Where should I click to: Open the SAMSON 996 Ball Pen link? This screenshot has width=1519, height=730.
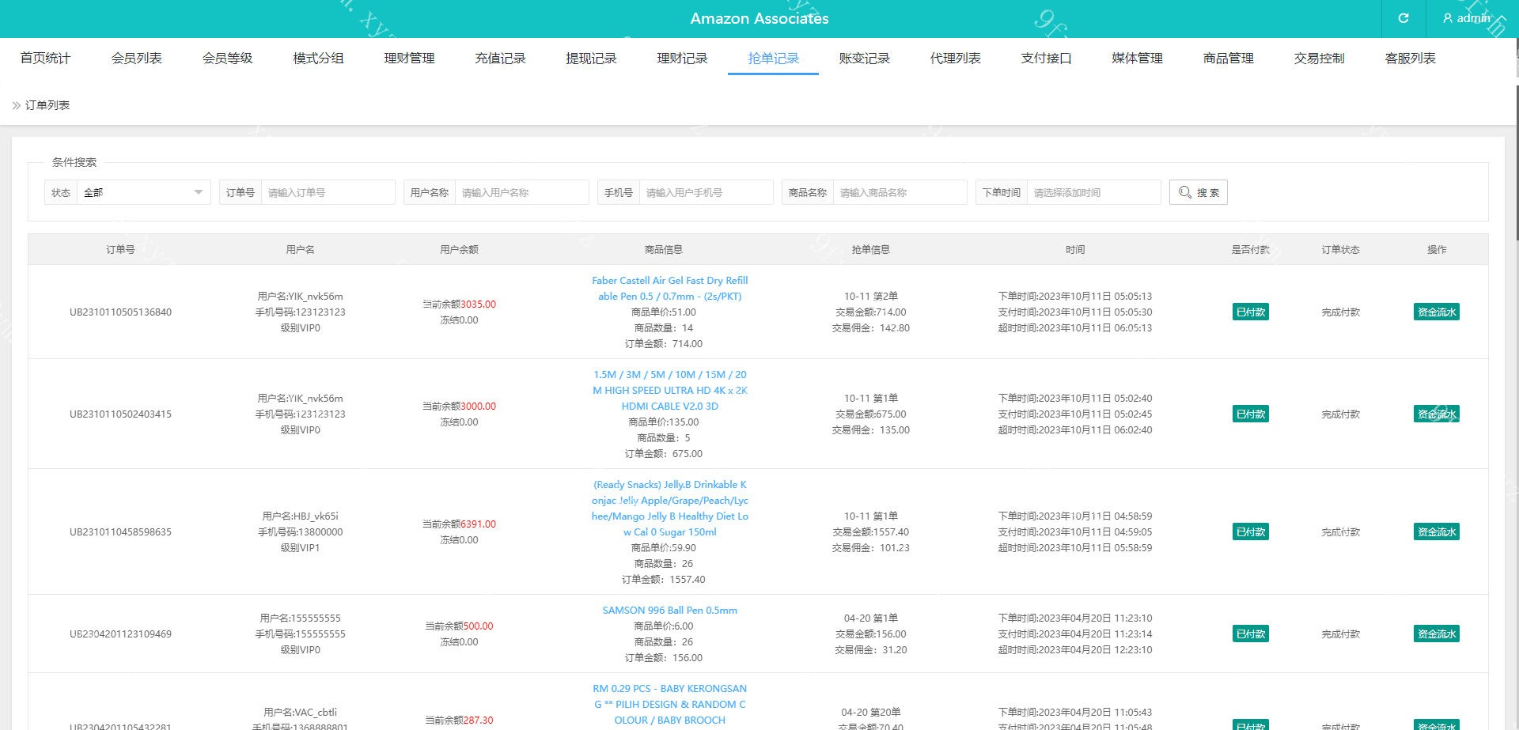tap(670, 610)
